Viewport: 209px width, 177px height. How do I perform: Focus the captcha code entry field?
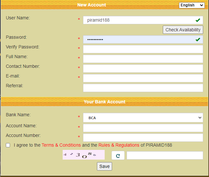point(165,155)
